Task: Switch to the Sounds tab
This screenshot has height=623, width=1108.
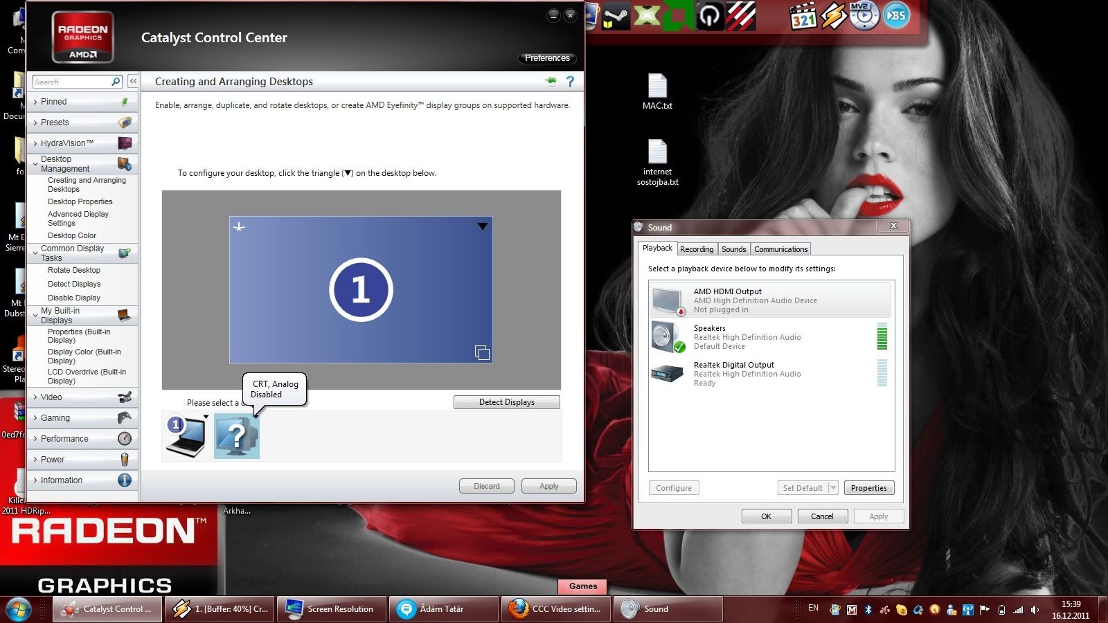Action: tap(734, 249)
